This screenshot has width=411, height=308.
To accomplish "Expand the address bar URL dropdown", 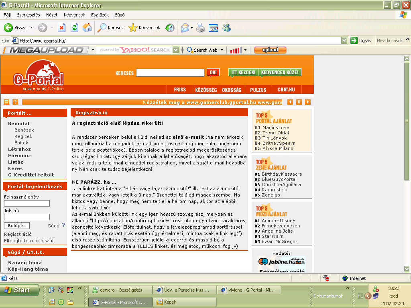I will coord(344,41).
